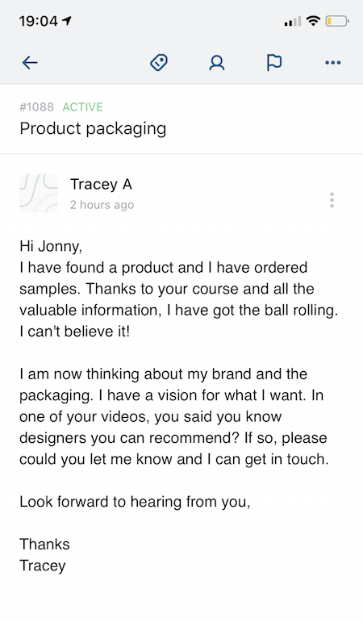Open the tag label icon

(x=159, y=63)
